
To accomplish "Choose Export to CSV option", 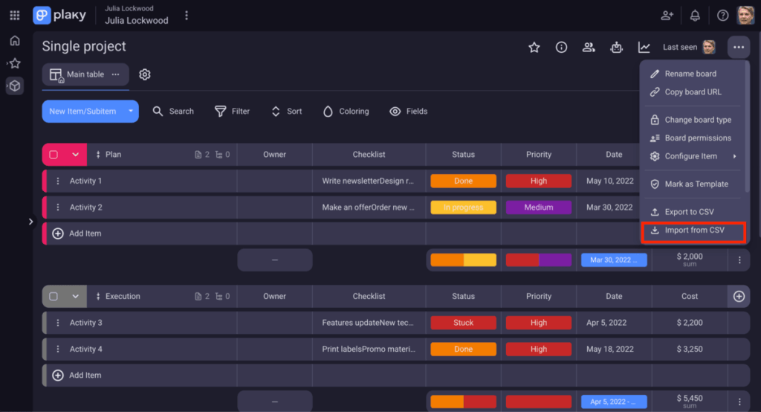I will pos(689,212).
